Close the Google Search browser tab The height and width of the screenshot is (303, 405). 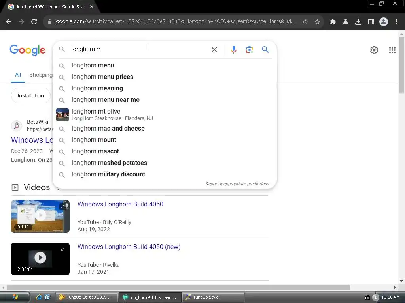[92, 7]
